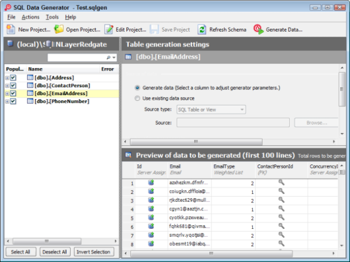The height and width of the screenshot is (262, 350).
Task: Click the Invert Selection button
Action: coord(94,252)
